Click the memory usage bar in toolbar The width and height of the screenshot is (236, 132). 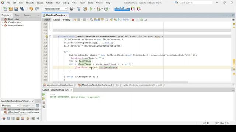click(122, 9)
